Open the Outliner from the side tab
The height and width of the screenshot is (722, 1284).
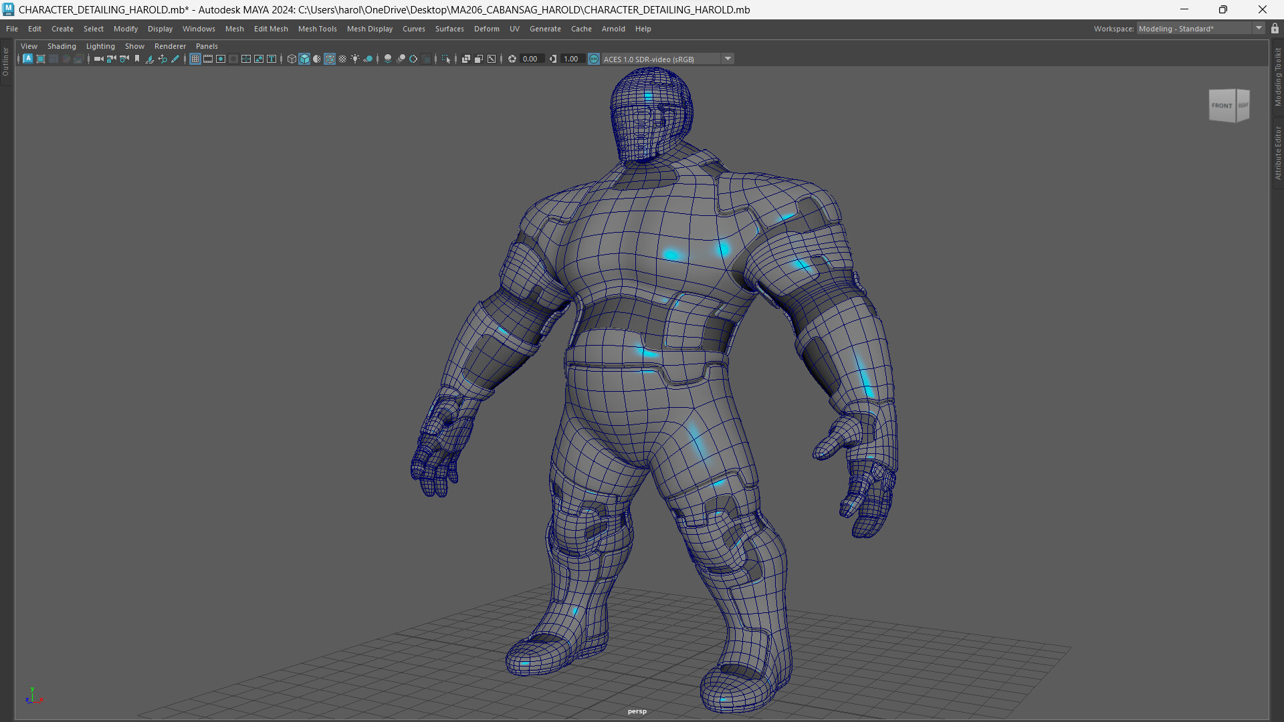(x=5, y=59)
